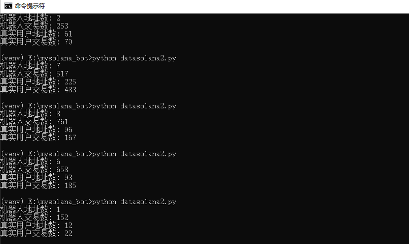The height and width of the screenshot is (244, 409).
Task: Click the line 机器人交易数: 658
Action: click(34, 170)
